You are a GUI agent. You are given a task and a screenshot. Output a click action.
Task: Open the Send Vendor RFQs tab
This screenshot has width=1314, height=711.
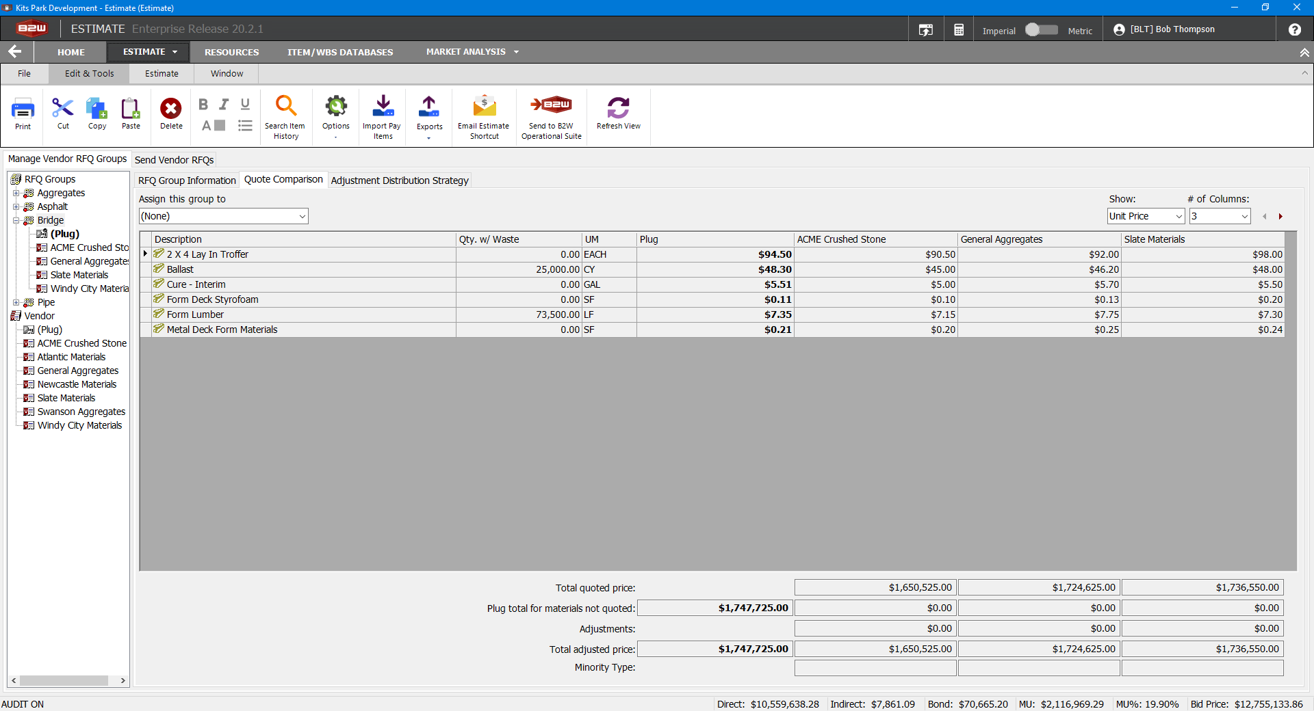coord(174,160)
